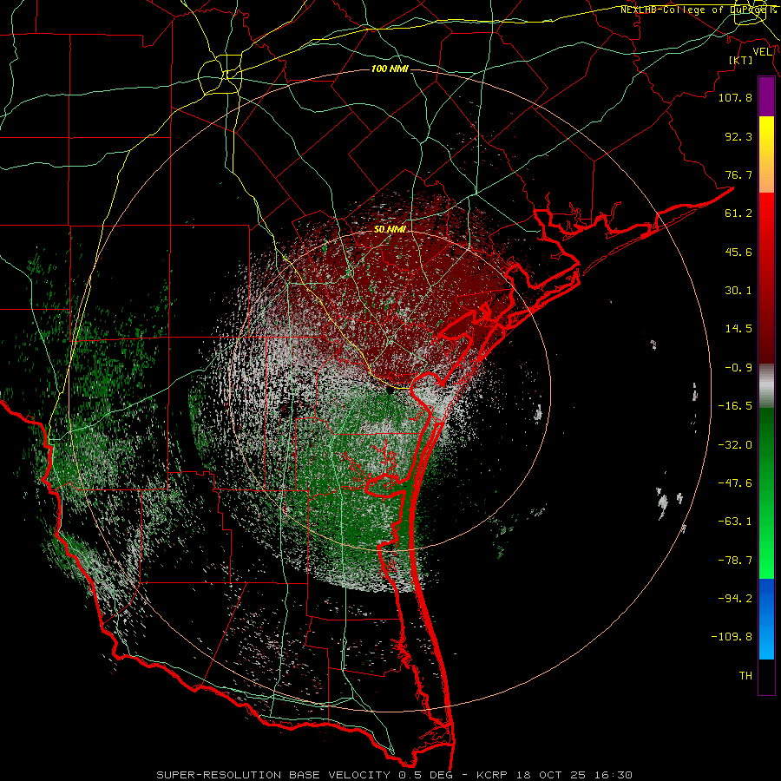The height and width of the screenshot is (781, 781).
Task: Click the 18 OCT 25 16:30 timestamp
Action: pyautogui.click(x=574, y=775)
